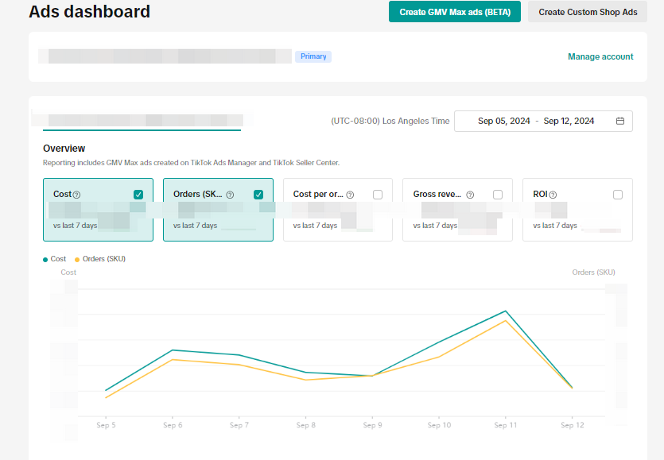Click the Cost line peak at Sep 11
Viewport: 664px width, 460px height.
coord(505,311)
